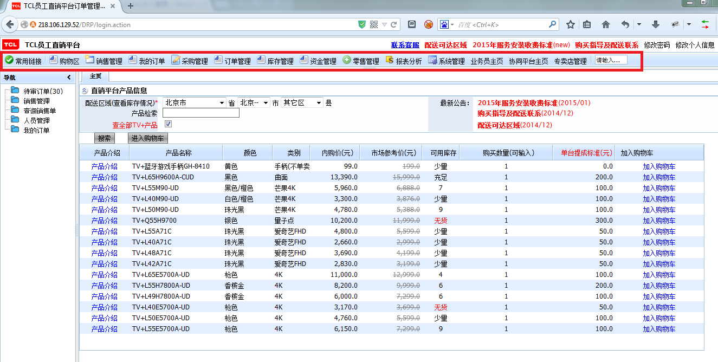Open 我的订单 in navigation tree
718x362 pixels.
(x=36, y=130)
